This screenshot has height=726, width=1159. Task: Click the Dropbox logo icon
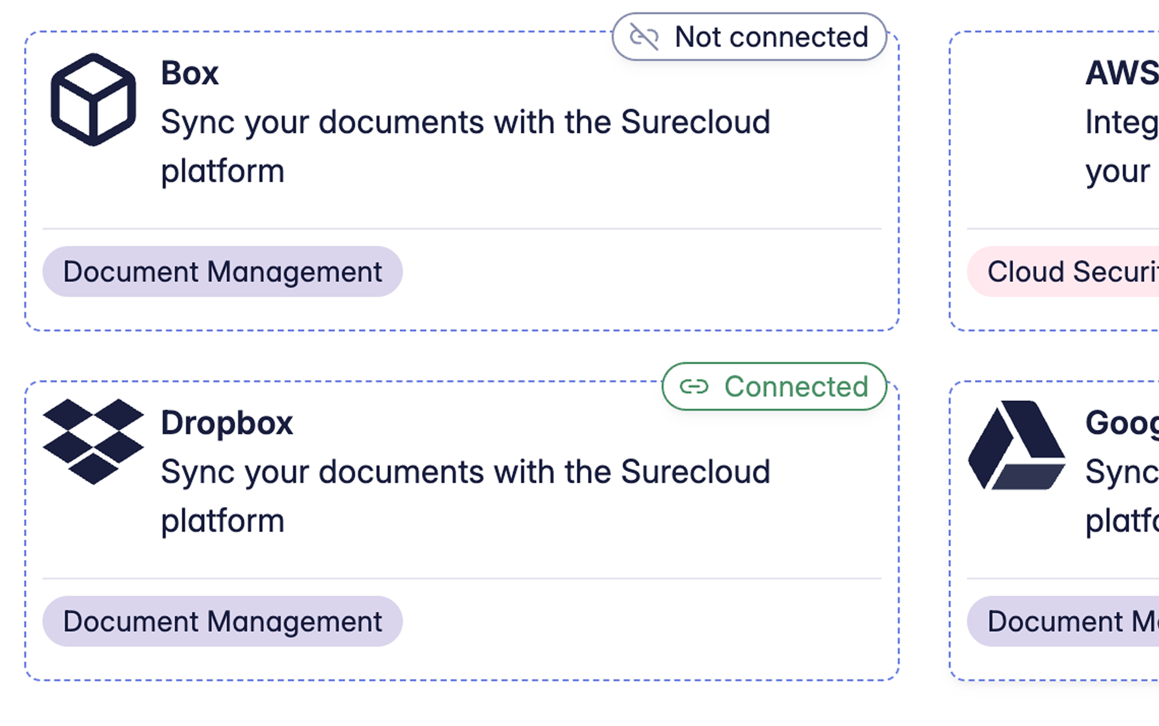point(93,441)
